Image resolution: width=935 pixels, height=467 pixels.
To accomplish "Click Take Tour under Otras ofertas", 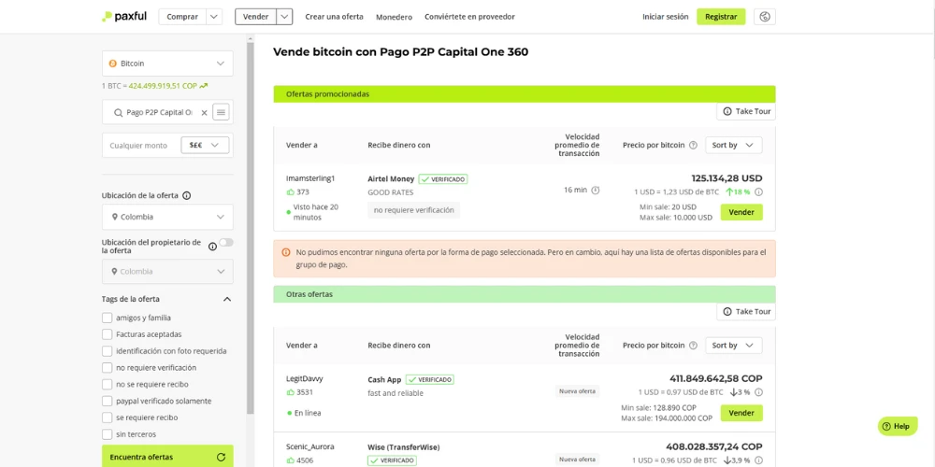I will tap(746, 312).
